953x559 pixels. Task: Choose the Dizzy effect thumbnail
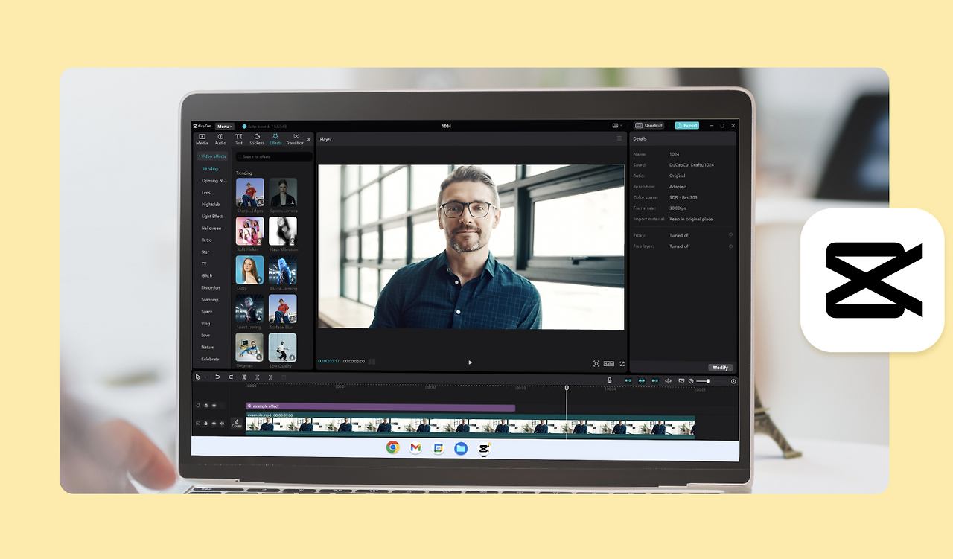pyautogui.click(x=249, y=270)
